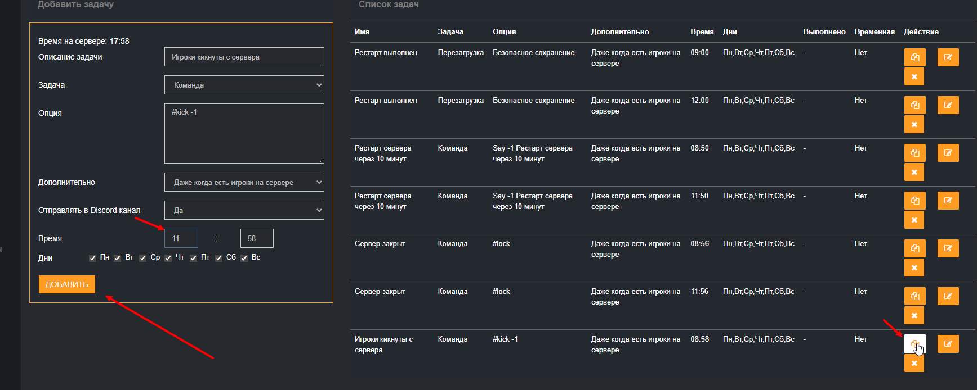977x390 pixels.
Task: Copy the 'Игроки кикнуты с сервера' task
Action: click(x=914, y=344)
